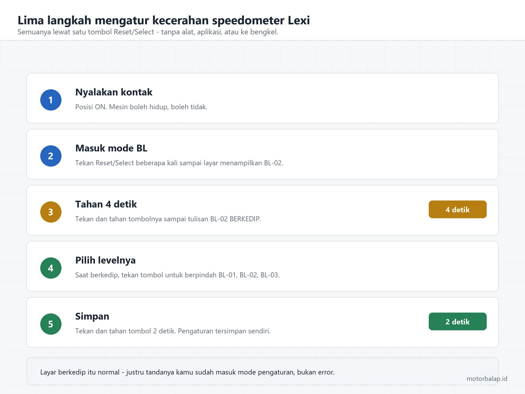Select the 'Masuk mode BL' heading
This screenshot has width=525, height=394.
111,148
